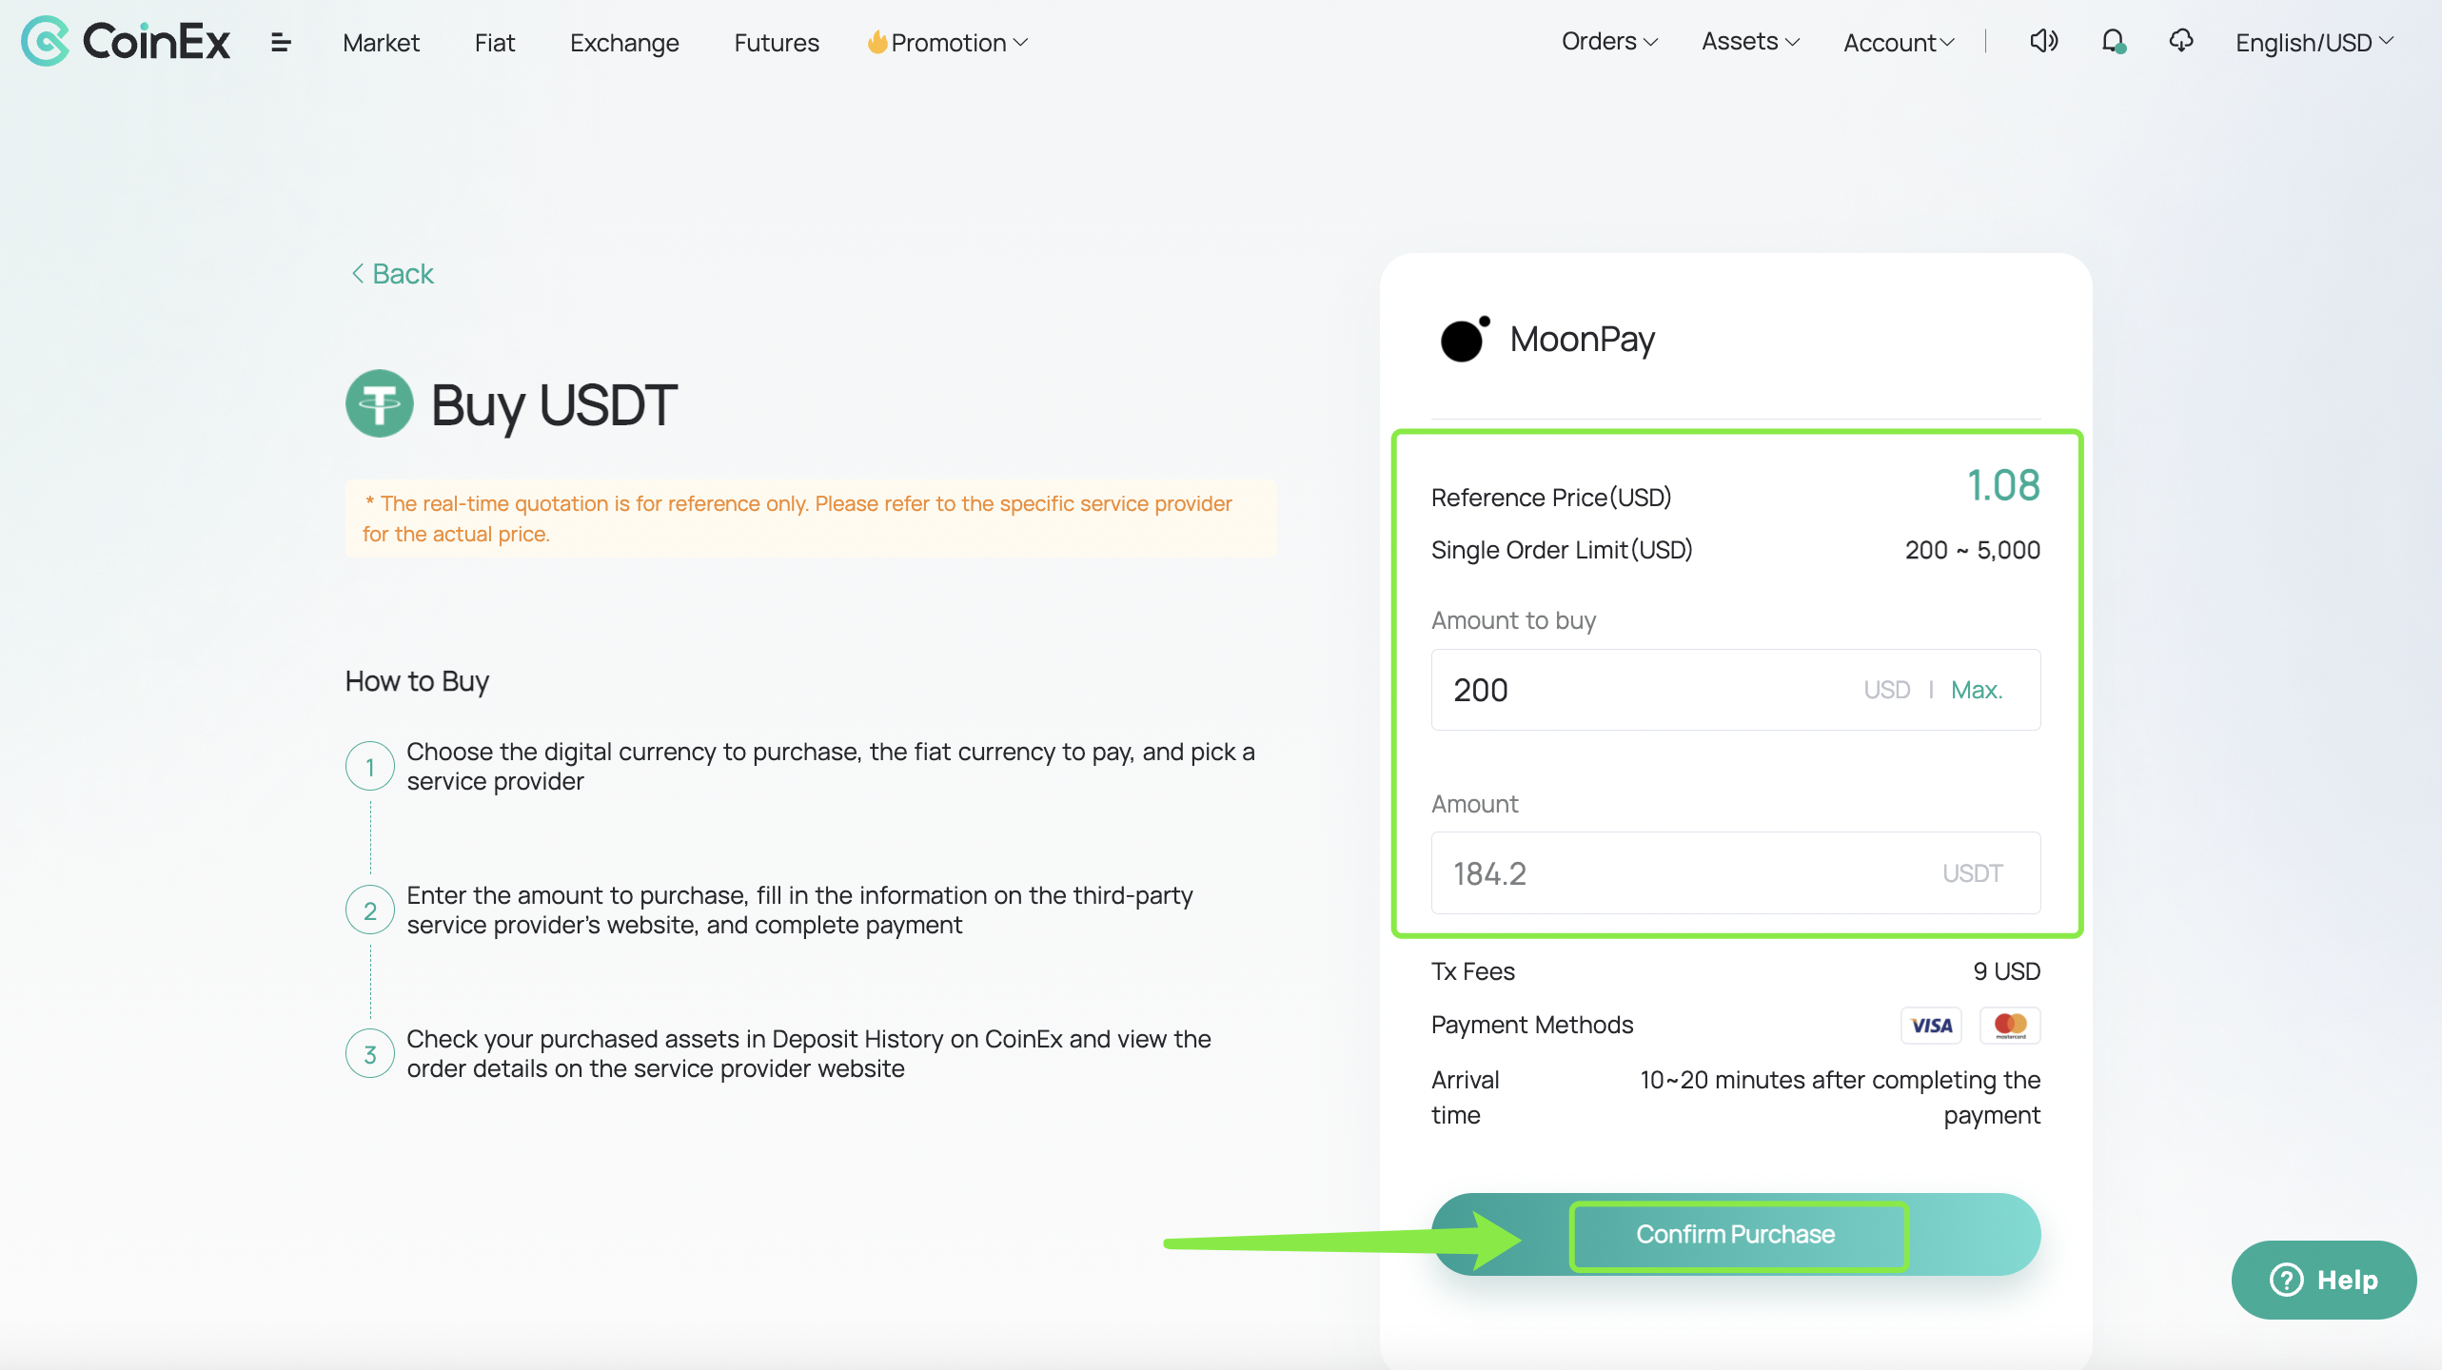Screen dimensions: 2442x1370
Task: Click the 200 ~ 5,000 order limit
Action: pyautogui.click(x=1972, y=550)
